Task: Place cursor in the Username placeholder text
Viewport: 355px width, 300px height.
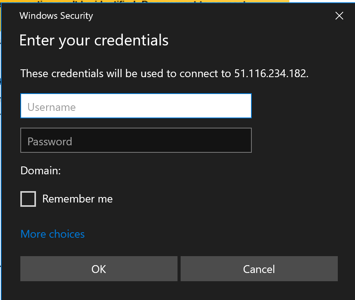Action: pyautogui.click(x=52, y=107)
